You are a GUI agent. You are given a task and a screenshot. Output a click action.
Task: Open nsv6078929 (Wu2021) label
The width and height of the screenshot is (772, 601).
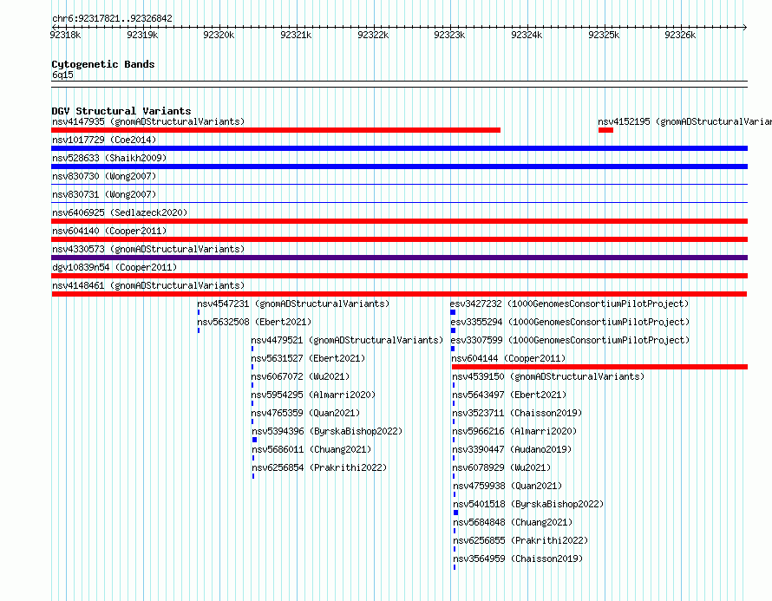(501, 467)
